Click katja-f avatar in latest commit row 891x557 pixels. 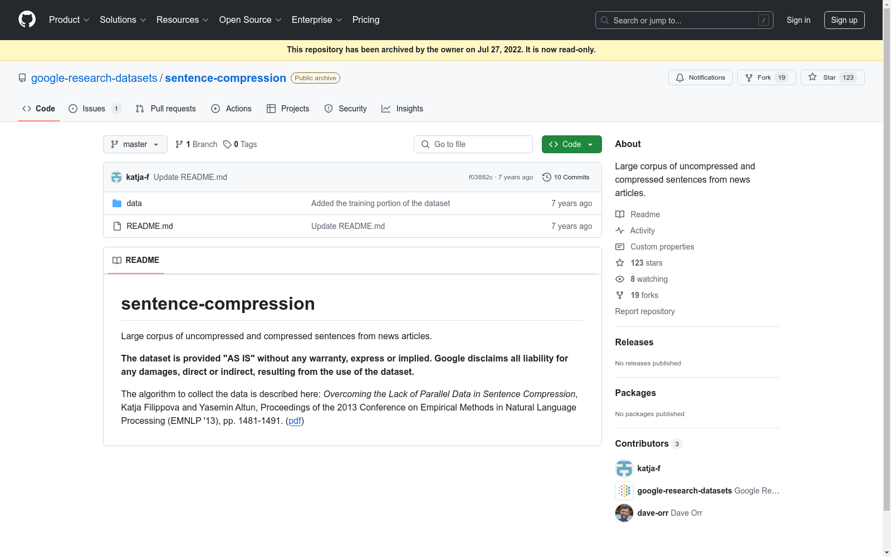click(116, 177)
